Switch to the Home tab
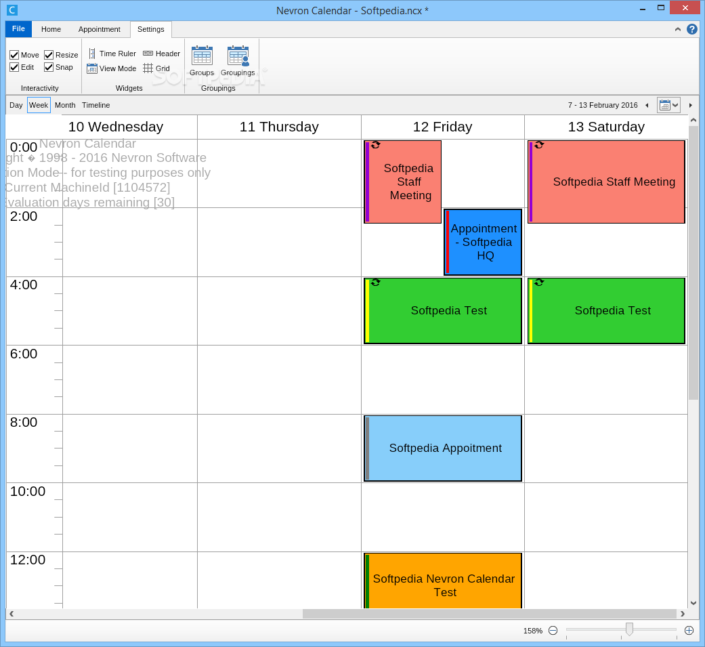 [51, 29]
